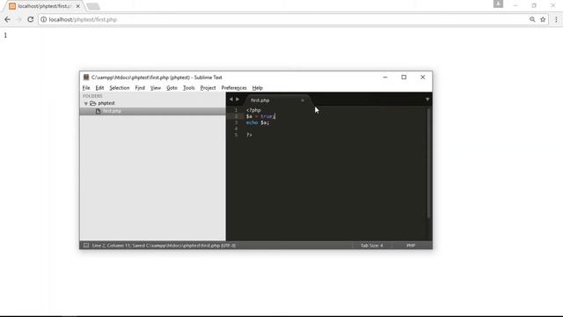563x317 pixels.
Task: Go to previous tab with left arrow
Action: point(230,100)
